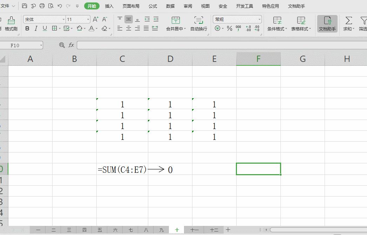This screenshot has width=367, height=235.
Task: Increase font size with A+ icon
Action: 95,19
